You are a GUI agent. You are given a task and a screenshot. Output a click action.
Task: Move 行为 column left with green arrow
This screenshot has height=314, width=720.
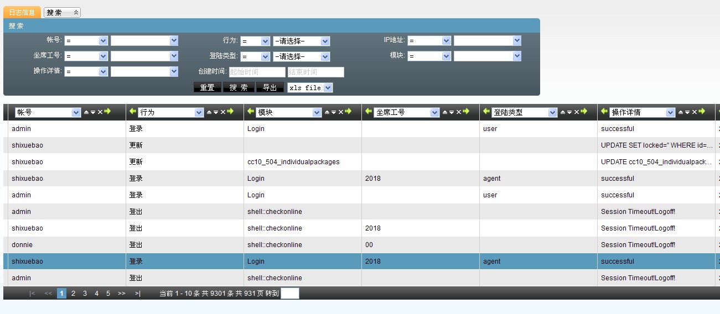[x=132, y=112]
